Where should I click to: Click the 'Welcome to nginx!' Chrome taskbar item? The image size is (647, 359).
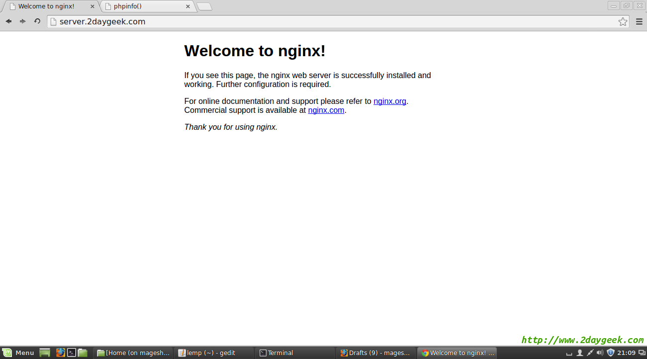pos(457,353)
